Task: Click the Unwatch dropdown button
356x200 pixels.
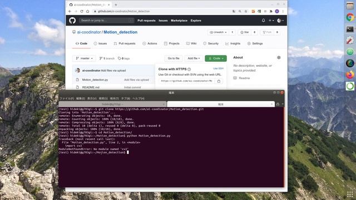Action: pos(218,32)
